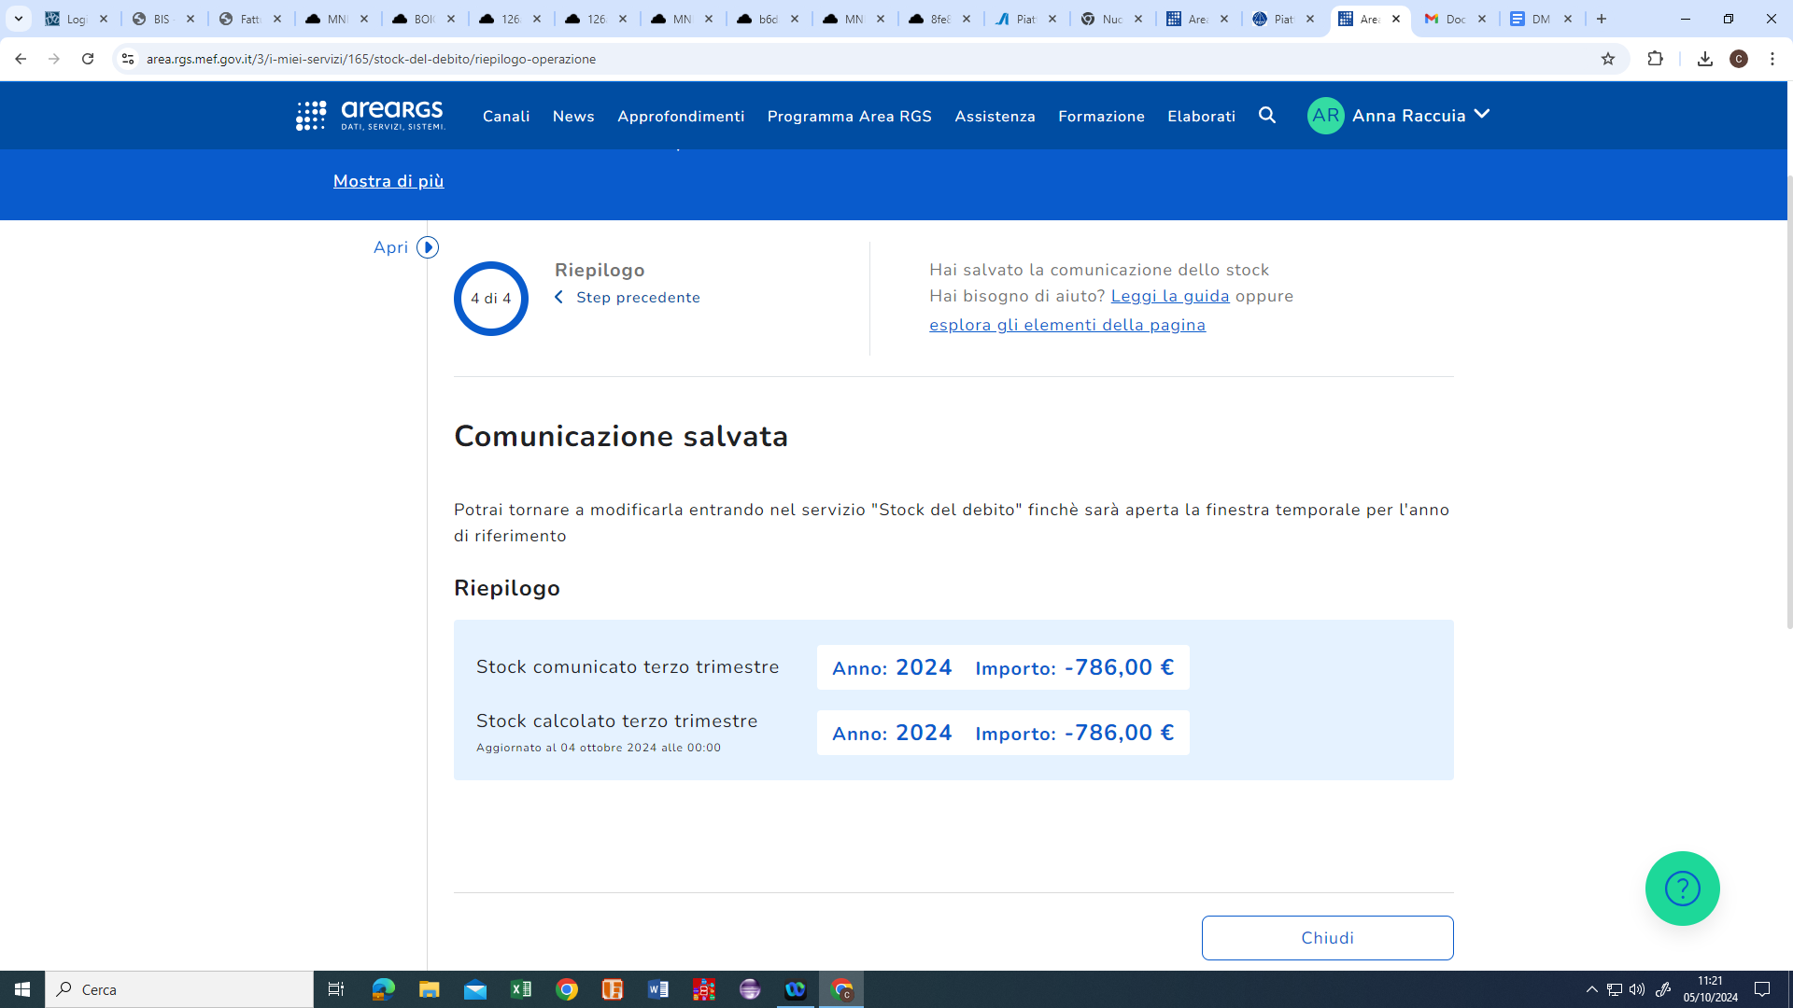
Task: Open the browser extensions puzzle icon
Action: (1655, 59)
